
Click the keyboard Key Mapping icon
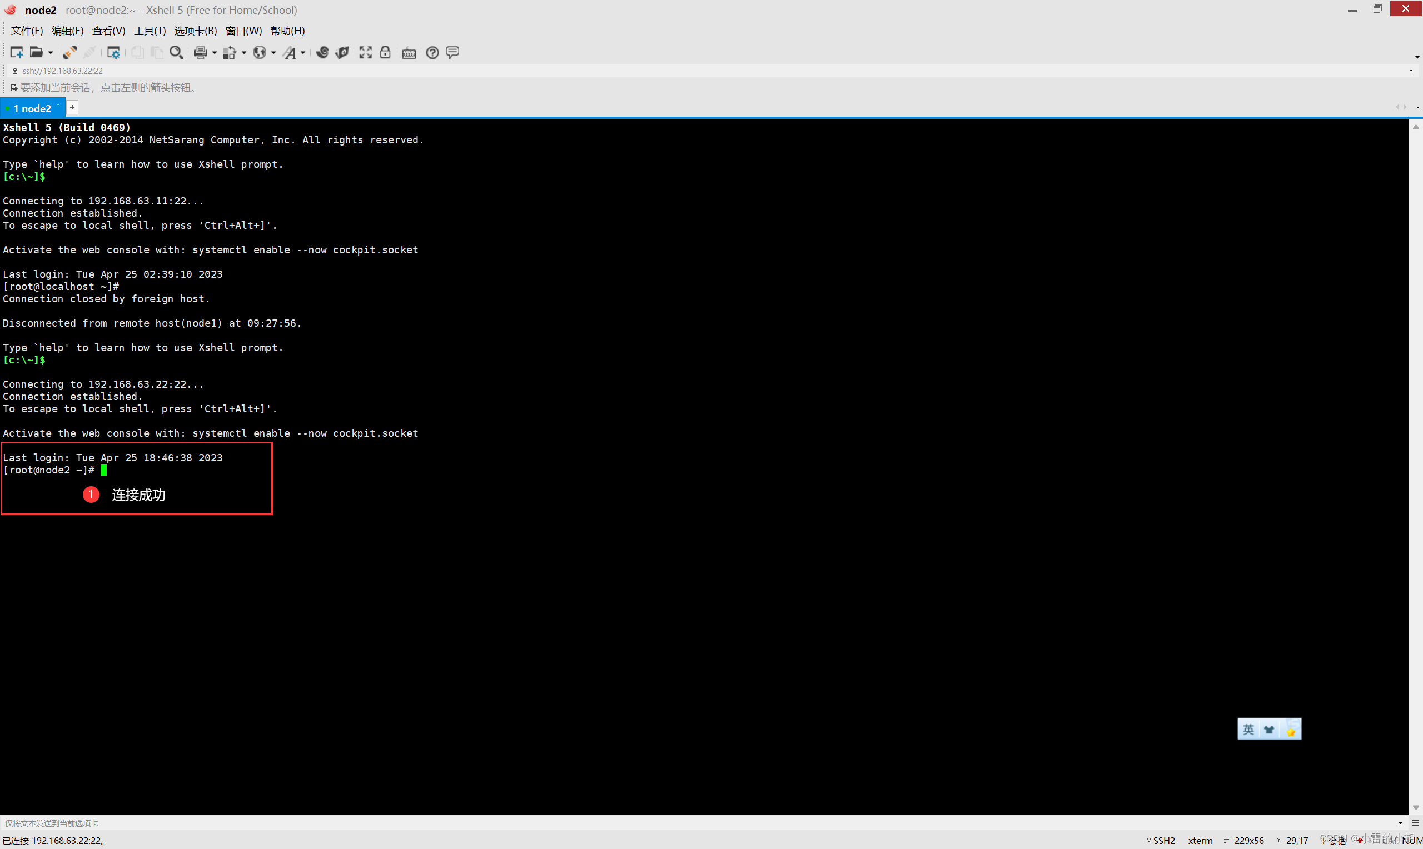pyautogui.click(x=409, y=53)
